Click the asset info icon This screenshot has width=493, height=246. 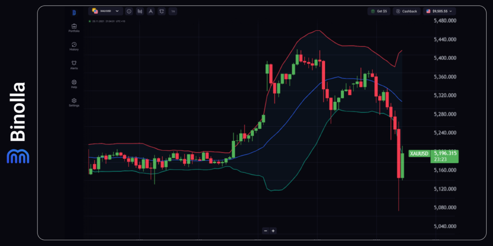pyautogui.click(x=130, y=11)
